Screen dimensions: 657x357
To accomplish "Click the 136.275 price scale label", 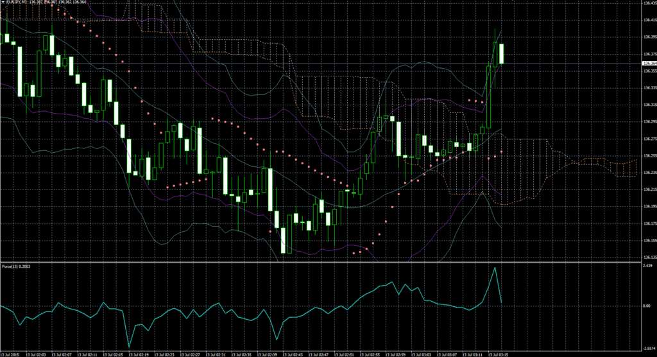I will pyautogui.click(x=649, y=139).
